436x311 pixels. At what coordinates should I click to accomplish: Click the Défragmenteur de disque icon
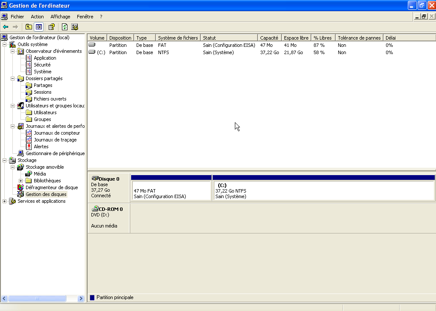click(x=20, y=187)
